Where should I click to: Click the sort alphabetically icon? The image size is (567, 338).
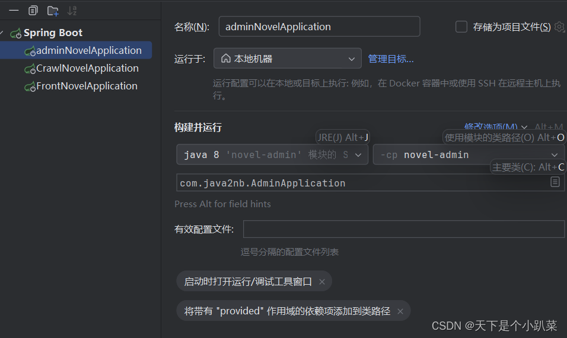pos(72,11)
